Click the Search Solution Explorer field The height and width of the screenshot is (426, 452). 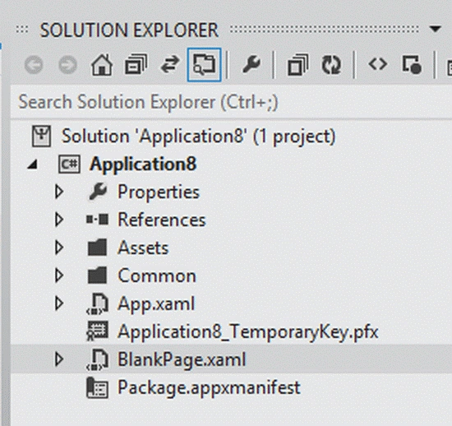(231, 102)
